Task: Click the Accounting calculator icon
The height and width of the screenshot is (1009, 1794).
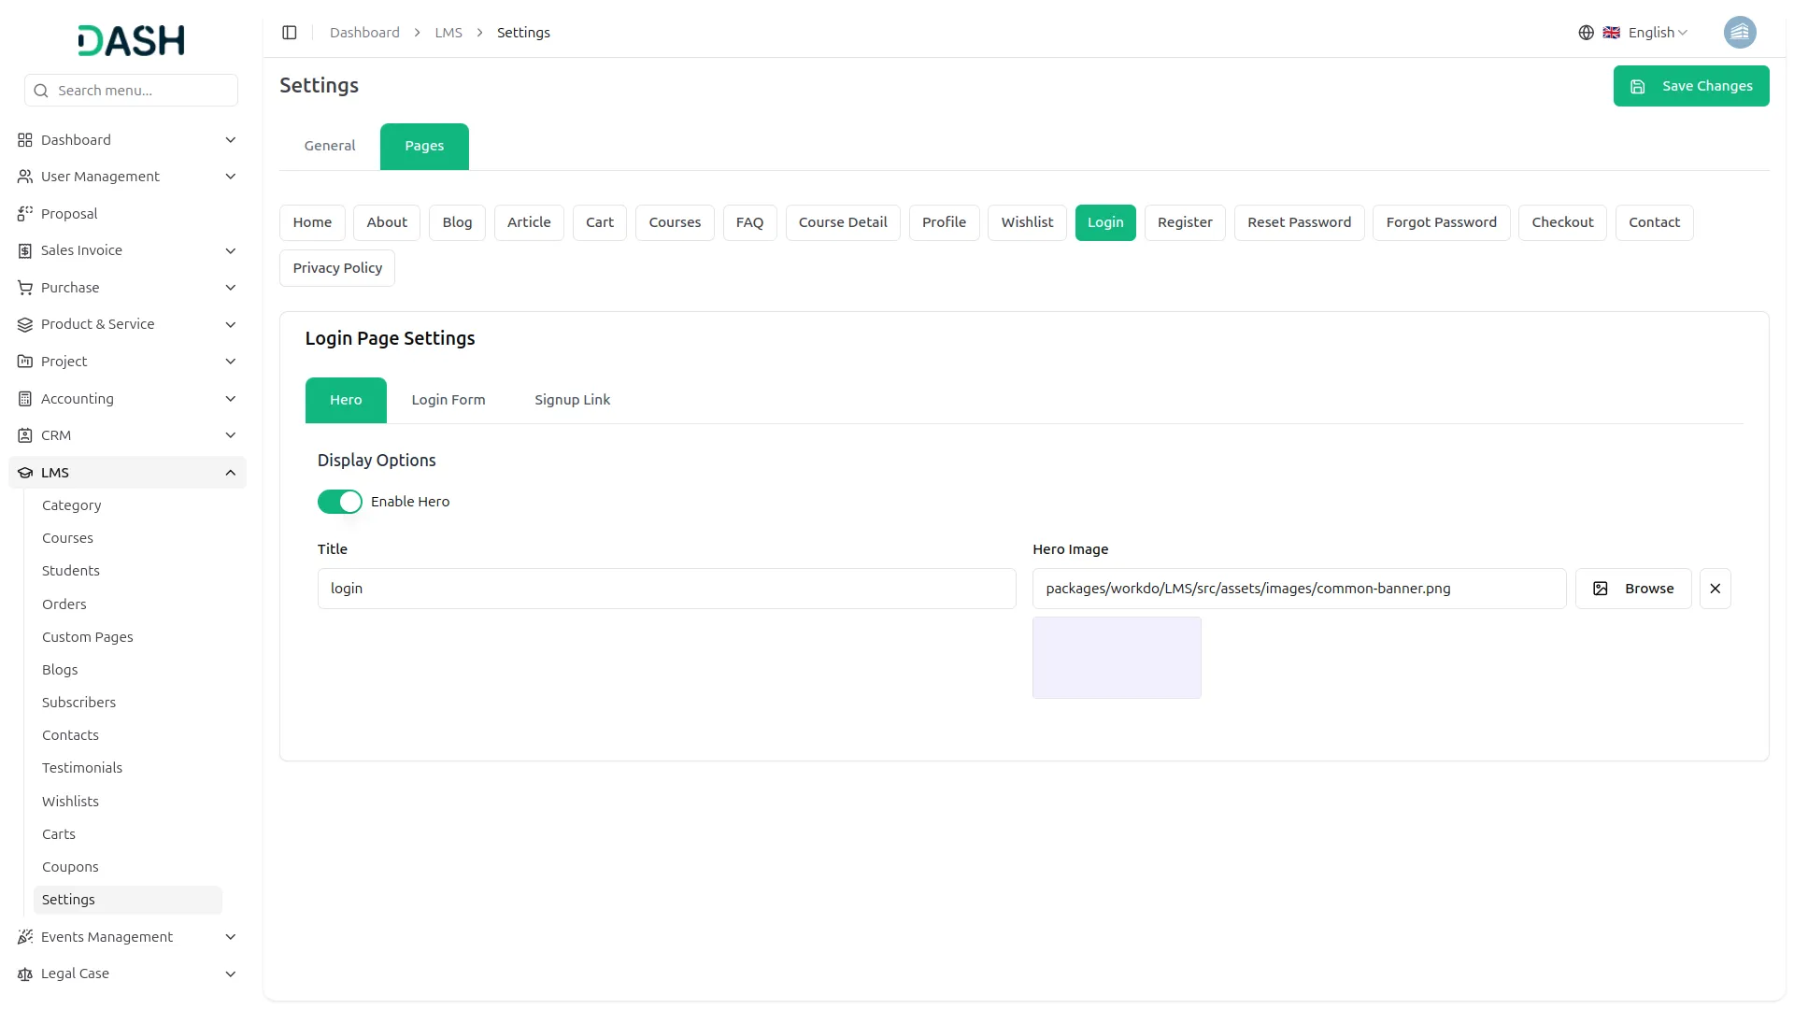Action: pos(25,399)
